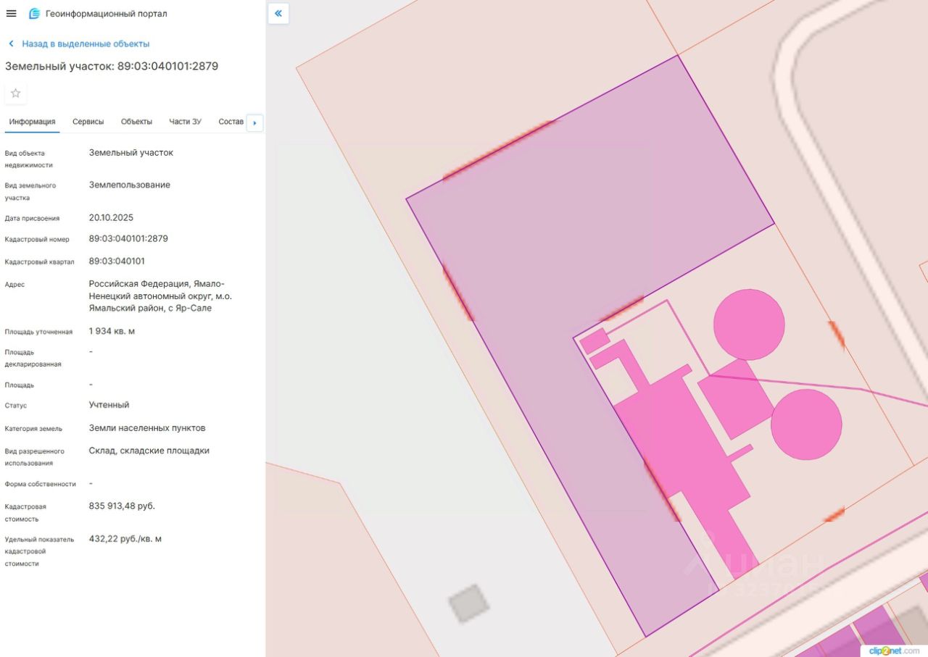Image resolution: width=928 pixels, height=657 pixels.
Task: Go back via the left chevron arrow
Action: click(11, 43)
